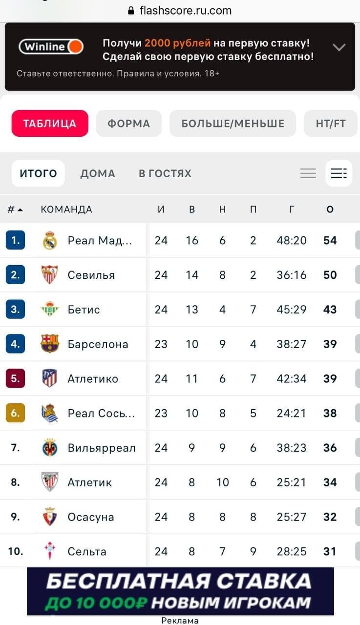Screen dimensions: 360x625
Task: Click the БЕСПЛАТНАЯ СТАВКА ad banner
Action: pyautogui.click(x=180, y=591)
